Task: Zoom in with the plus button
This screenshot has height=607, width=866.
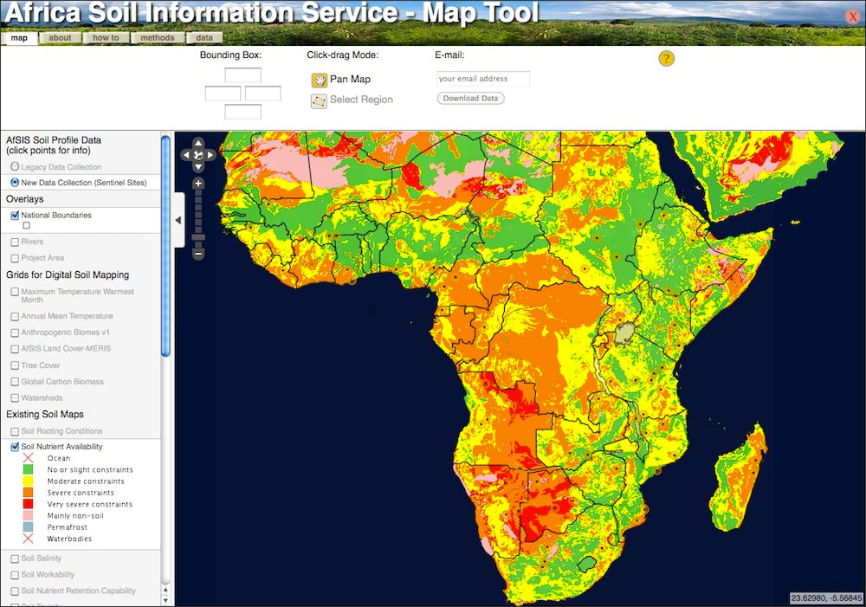Action: 198,184
